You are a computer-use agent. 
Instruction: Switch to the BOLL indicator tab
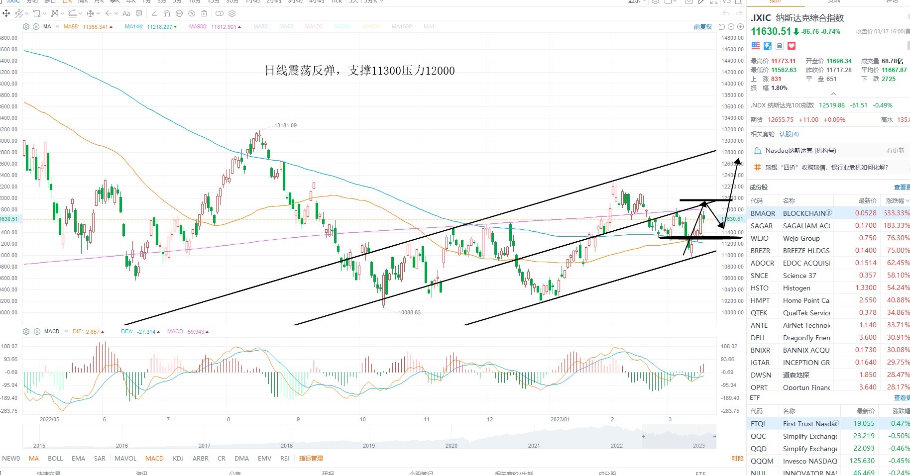click(x=55, y=459)
